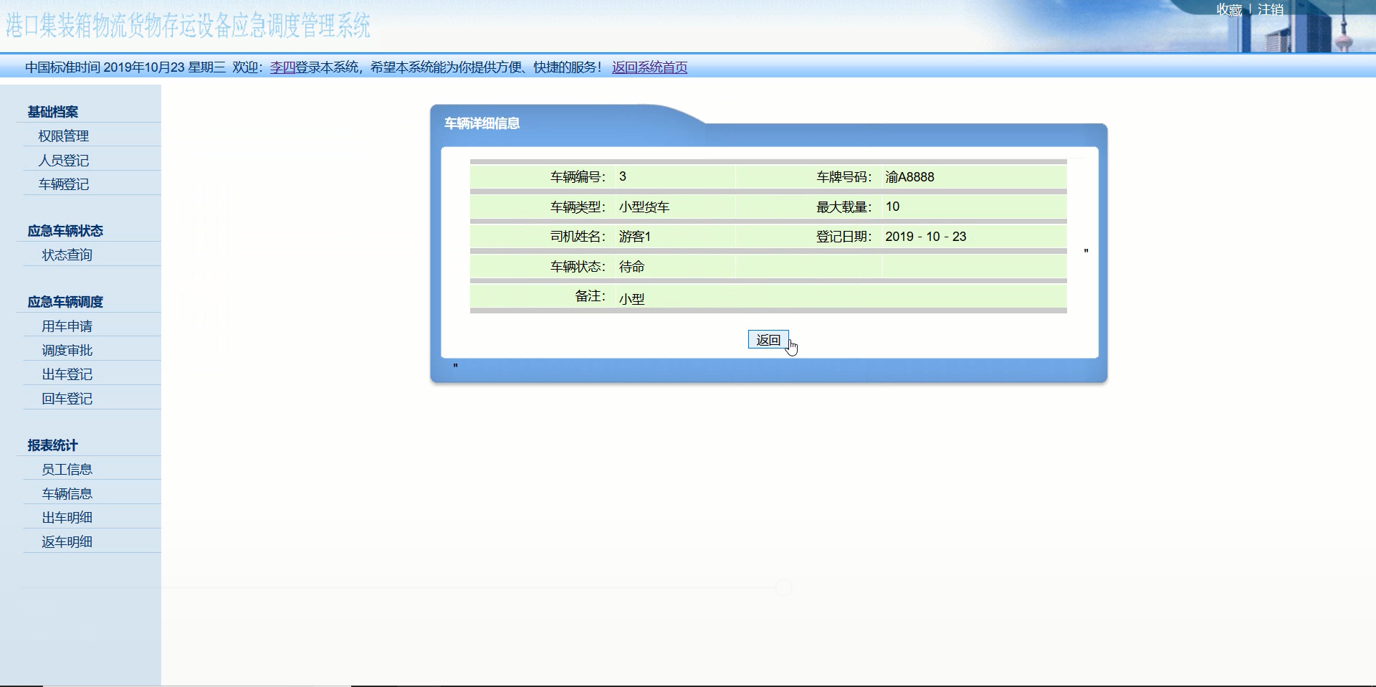Show 出车明细 report

[x=67, y=518]
